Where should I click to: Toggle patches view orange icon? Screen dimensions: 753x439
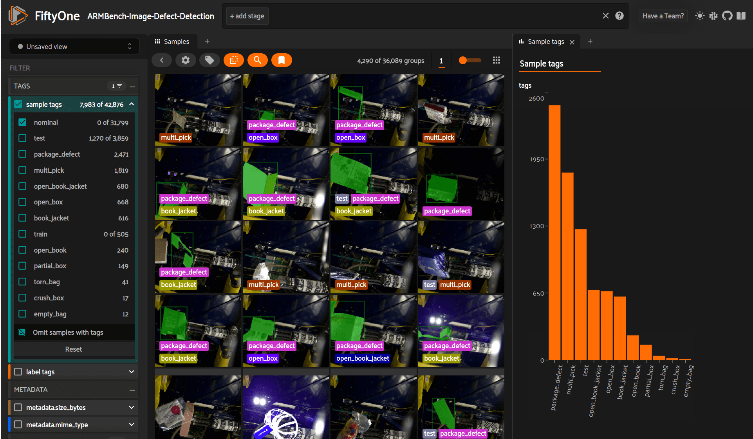coord(234,60)
